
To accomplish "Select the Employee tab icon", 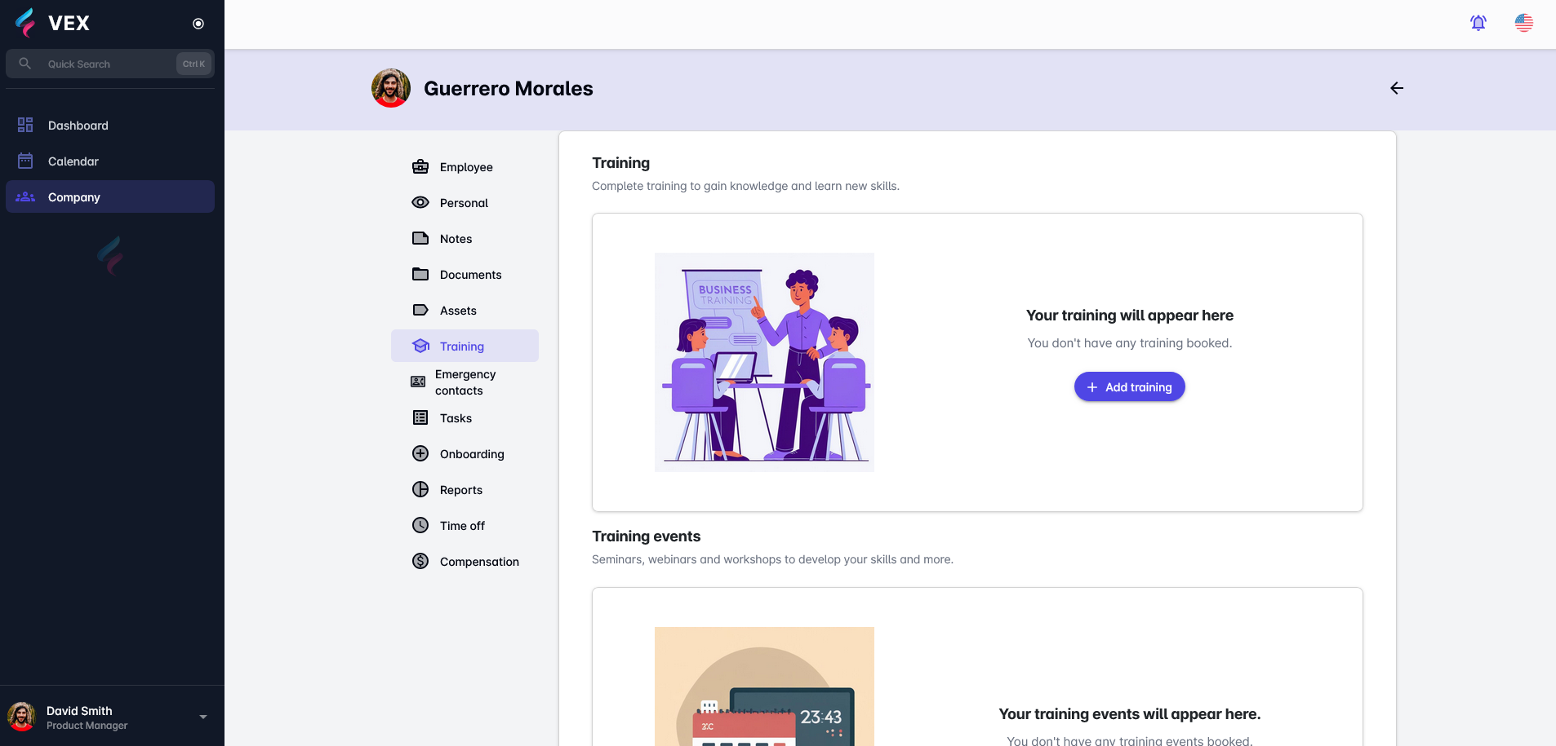I will point(420,166).
